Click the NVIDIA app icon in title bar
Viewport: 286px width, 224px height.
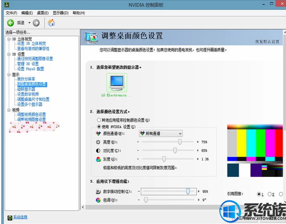[x=7, y=4]
